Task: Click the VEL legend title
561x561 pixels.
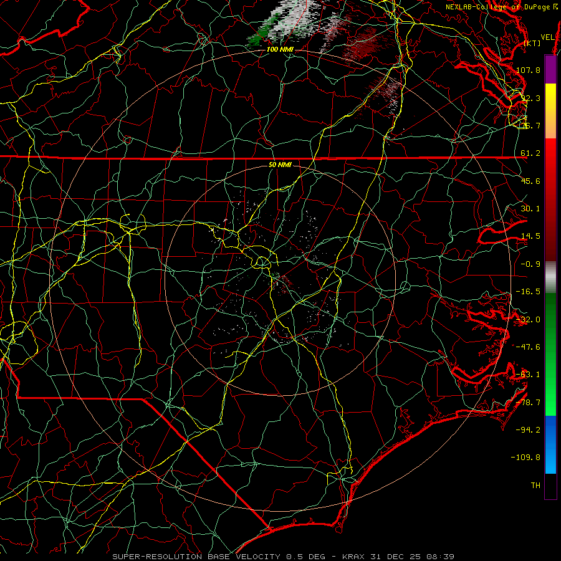Action: [x=547, y=37]
